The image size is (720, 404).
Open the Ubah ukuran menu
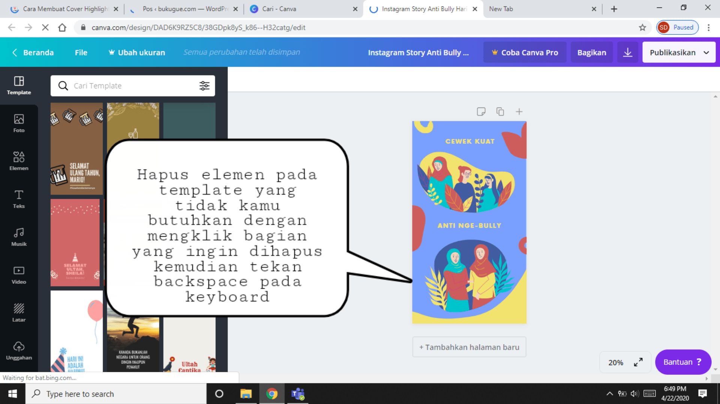(136, 52)
